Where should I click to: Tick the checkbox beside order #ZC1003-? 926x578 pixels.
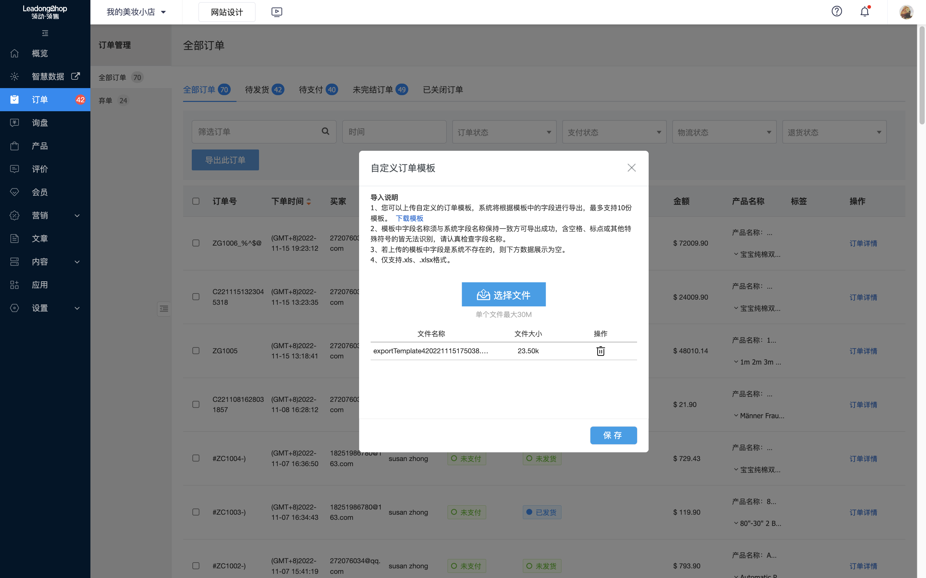196,512
